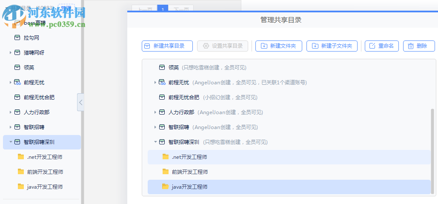Image resolution: width=438 pixels, height=204 pixels.
Task: Click the linked-channel icon beside dialog 前程无忧
Action: 162,83
